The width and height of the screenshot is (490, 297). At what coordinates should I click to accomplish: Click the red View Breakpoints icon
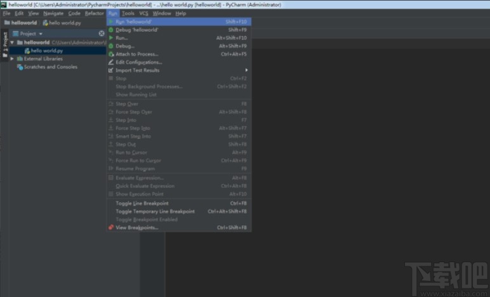point(111,227)
